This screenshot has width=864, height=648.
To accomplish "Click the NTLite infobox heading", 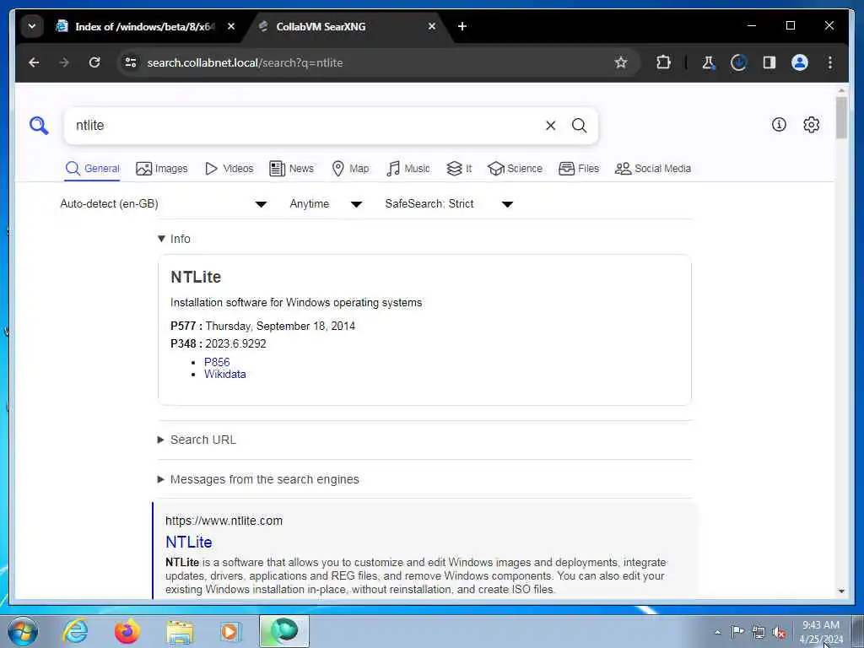I will pyautogui.click(x=196, y=277).
